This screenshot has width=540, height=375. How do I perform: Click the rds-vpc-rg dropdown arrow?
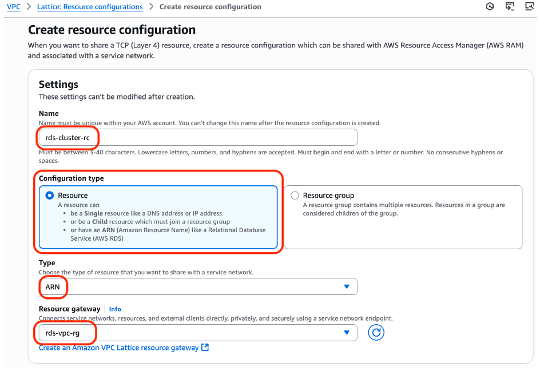(x=347, y=332)
